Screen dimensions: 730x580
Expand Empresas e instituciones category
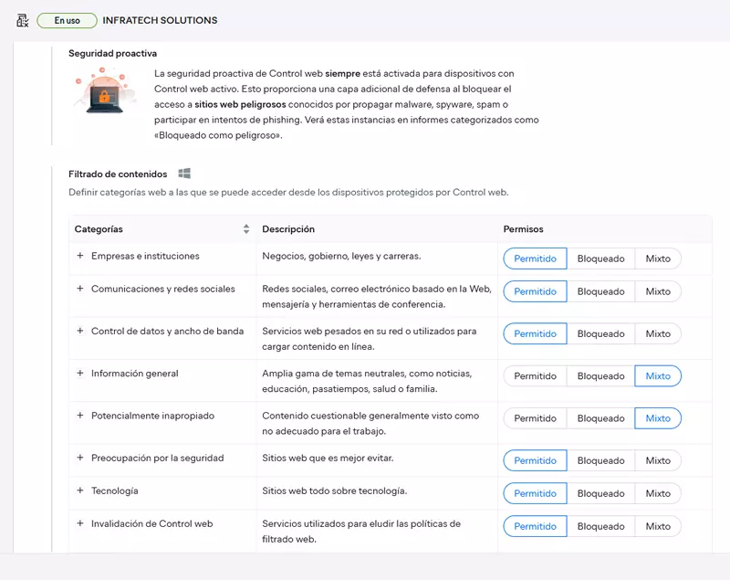(80, 257)
